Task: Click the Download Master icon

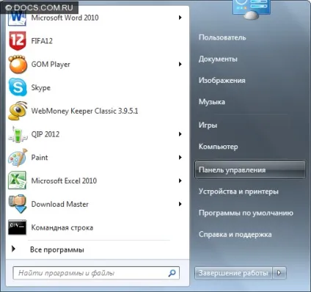Action: [18, 204]
